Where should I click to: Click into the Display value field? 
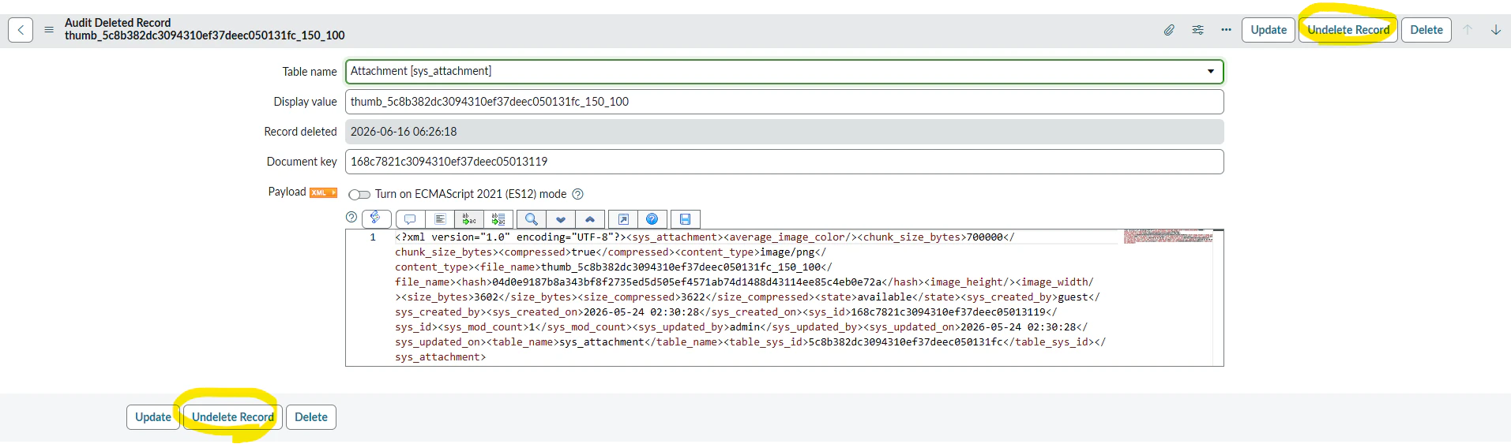point(784,102)
